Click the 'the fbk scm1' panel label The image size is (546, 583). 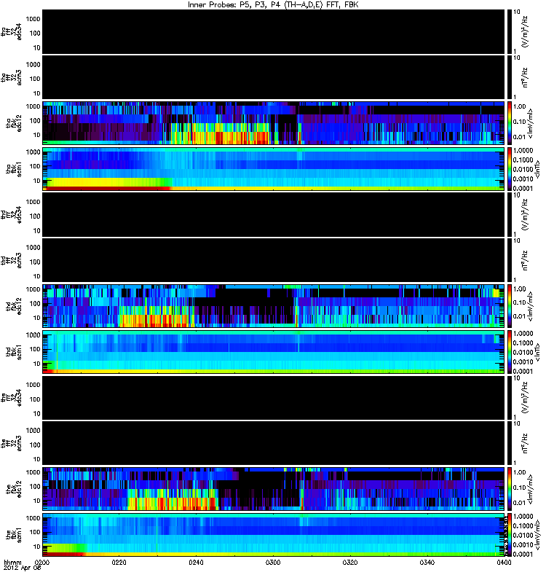pos(14,535)
